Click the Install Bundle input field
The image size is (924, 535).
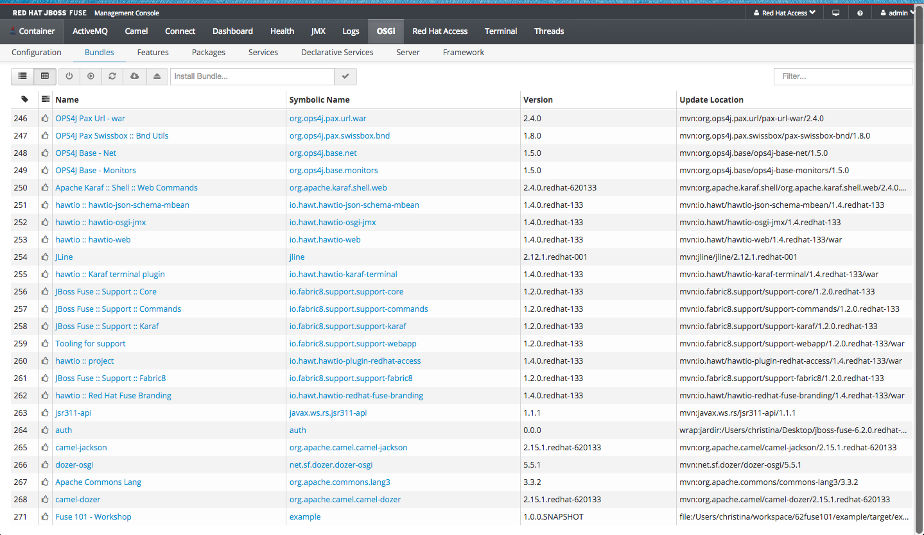(252, 76)
